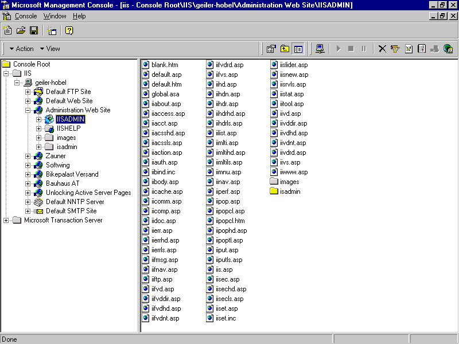Click the global.asa file icon
459x344 pixels.
pos(146,94)
